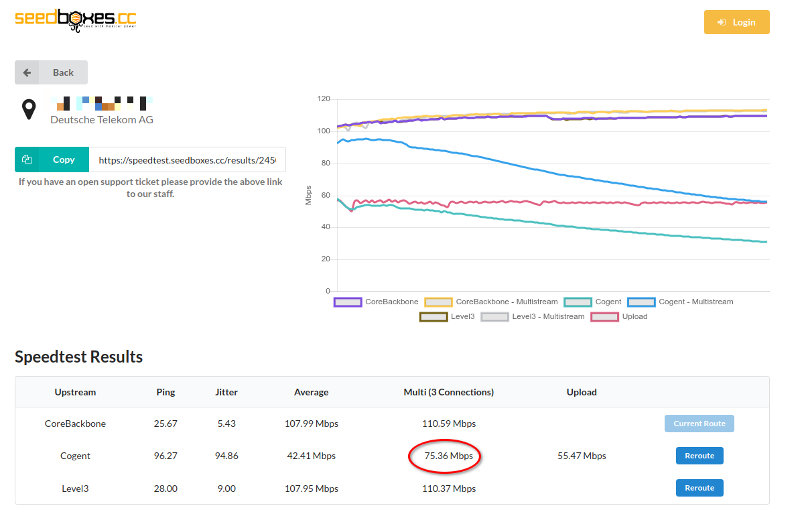Click the Login arrow icon
Image resolution: width=806 pixels, height=514 pixels.
coord(722,22)
